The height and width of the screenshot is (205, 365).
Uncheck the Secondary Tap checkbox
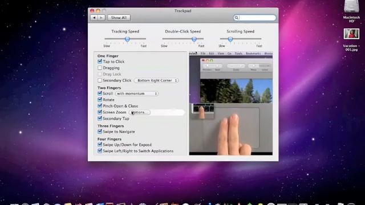100,118
